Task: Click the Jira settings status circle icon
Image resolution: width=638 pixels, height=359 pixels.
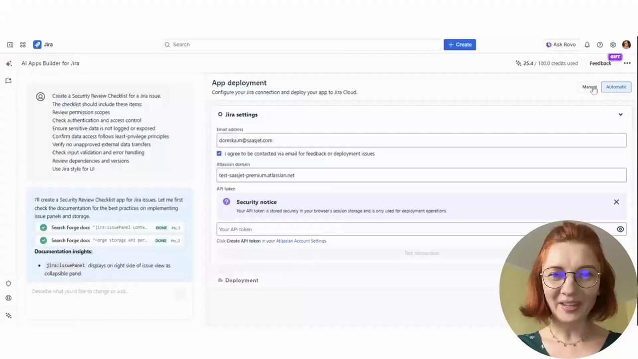Action: click(220, 114)
